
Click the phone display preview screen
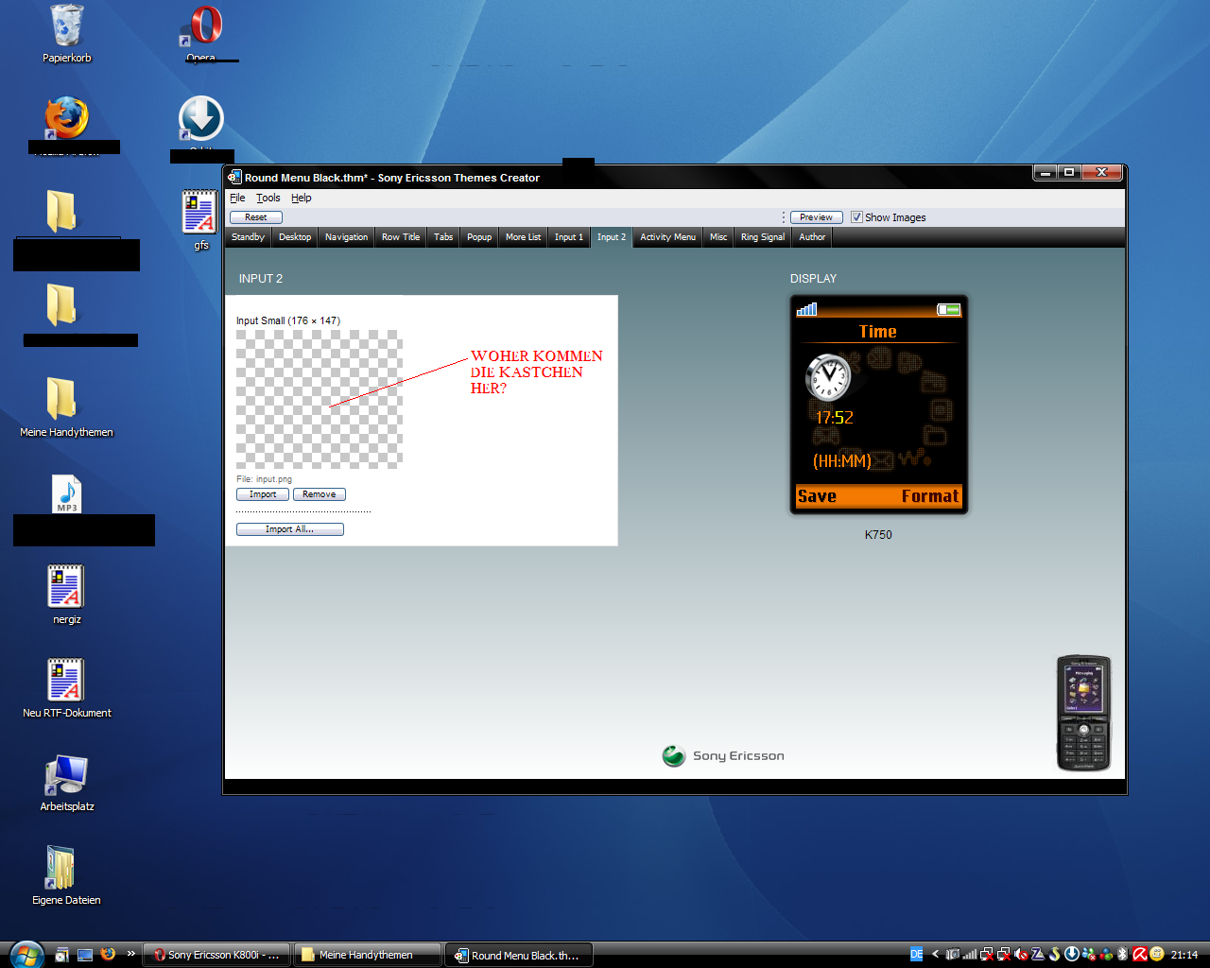click(x=879, y=405)
